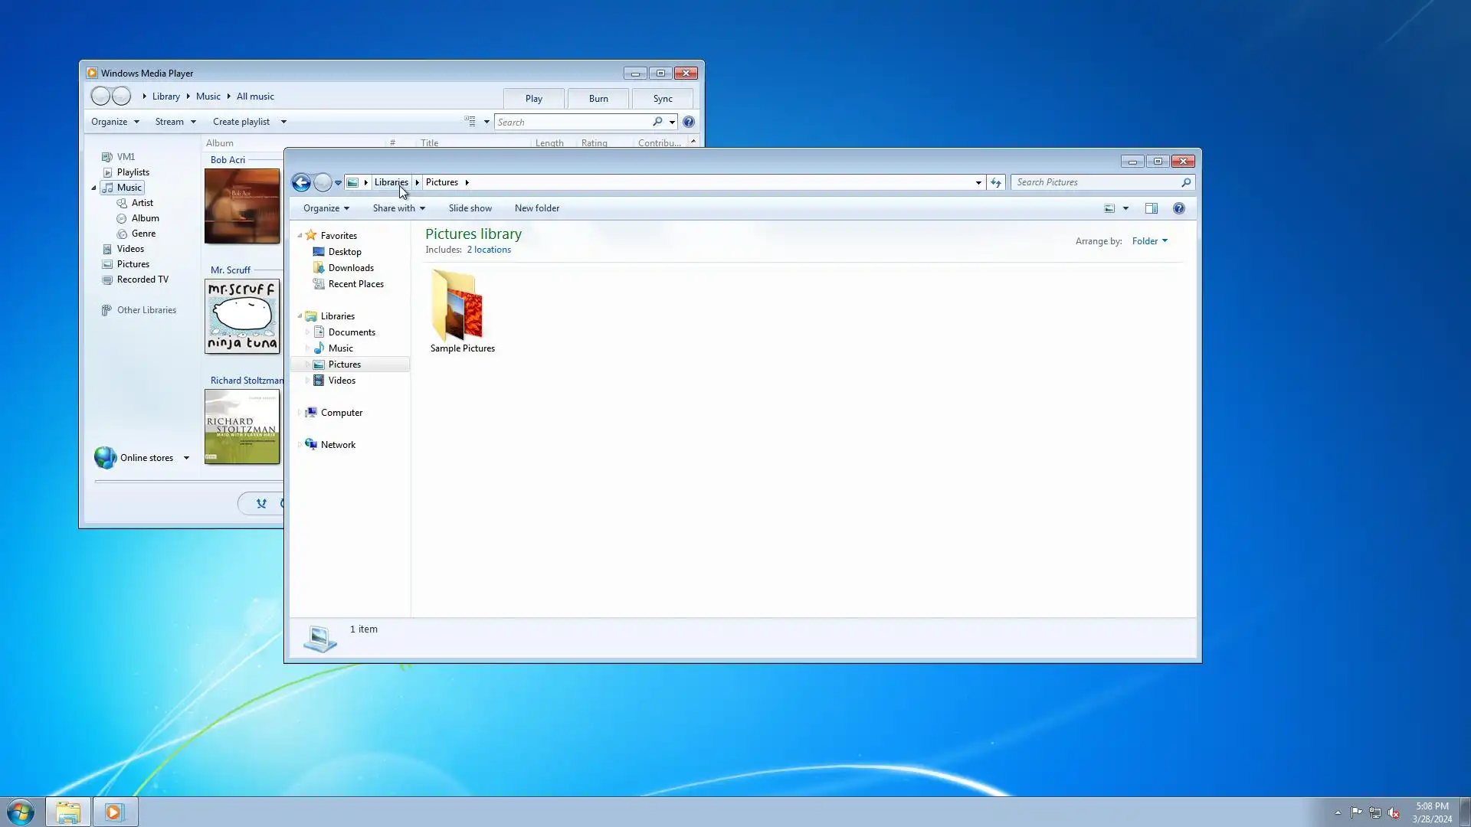Open the Explorer Organize menu

click(x=326, y=208)
